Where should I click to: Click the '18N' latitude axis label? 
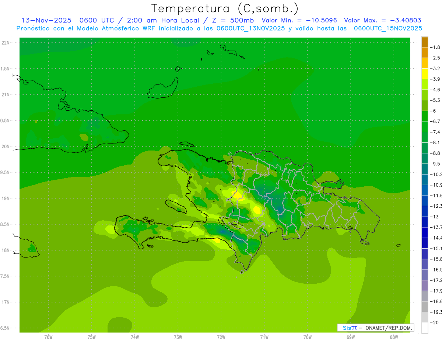click(x=6, y=250)
